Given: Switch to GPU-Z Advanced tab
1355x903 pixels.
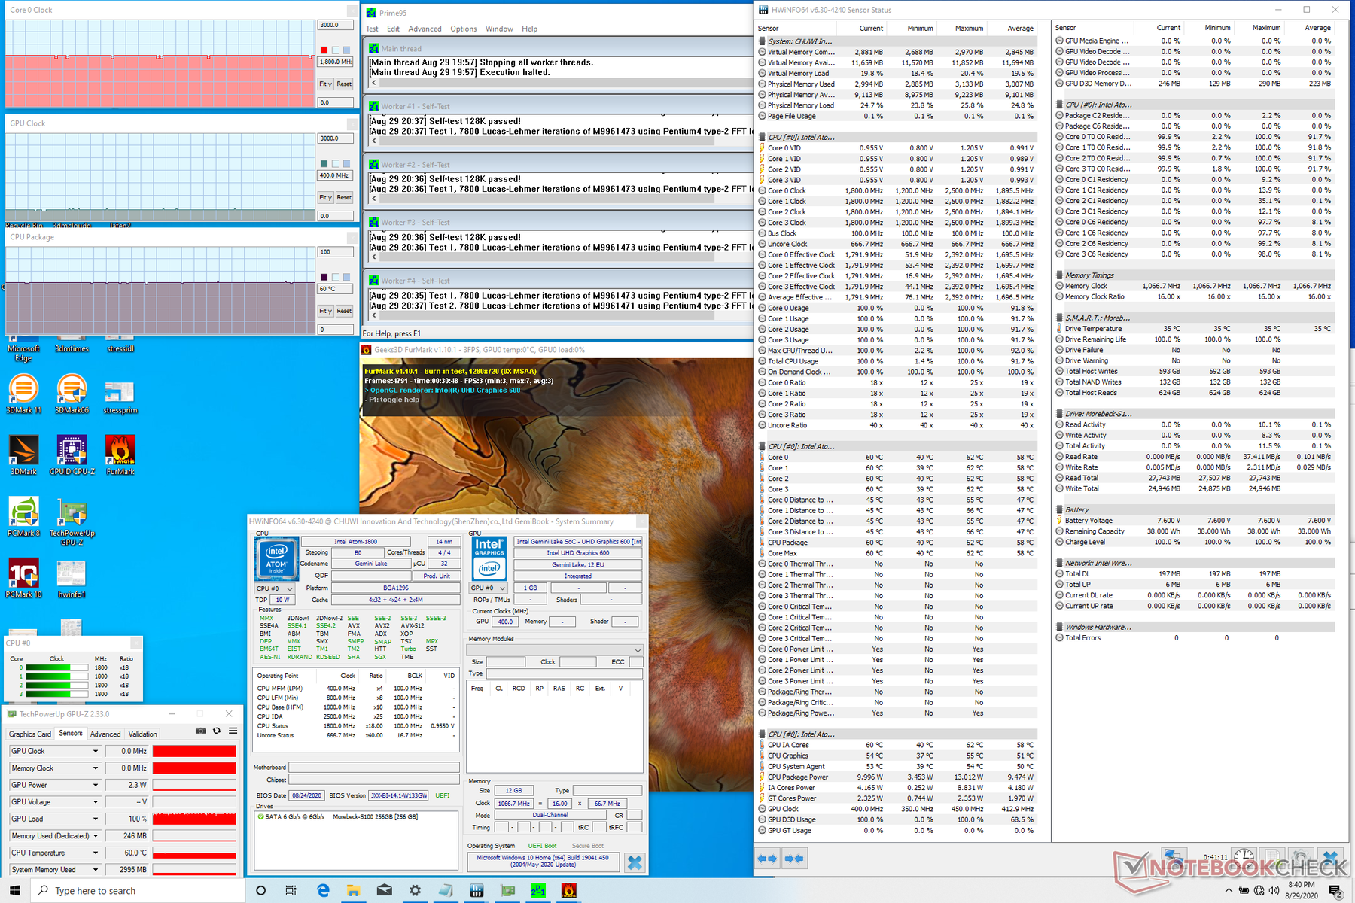Looking at the screenshot, I should pyautogui.click(x=105, y=734).
